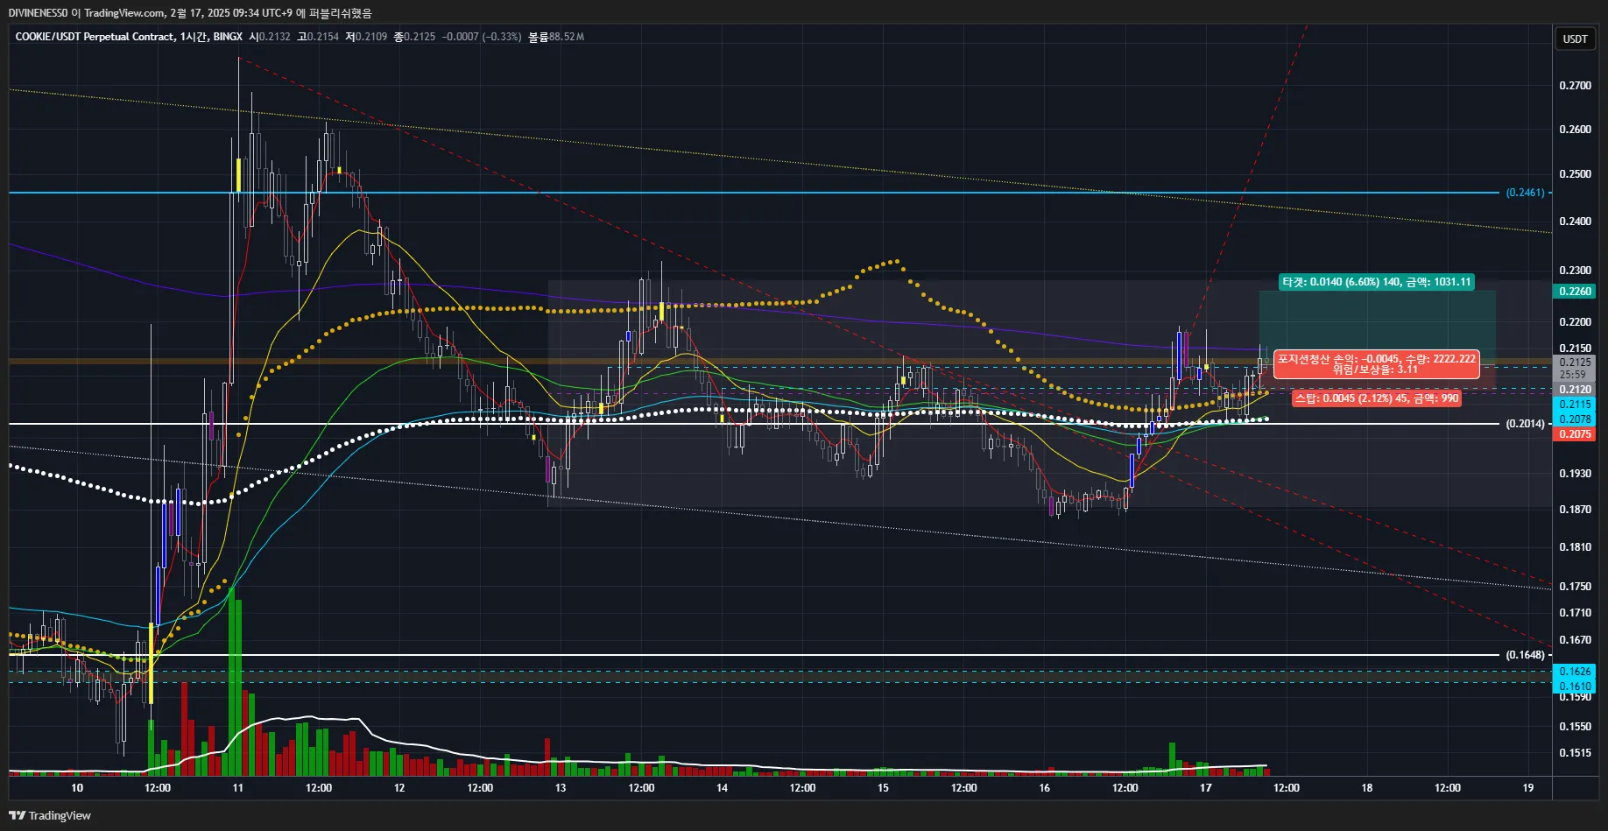Click the 0.1930 price axis label
This screenshot has width=1608, height=831.
1575,474
